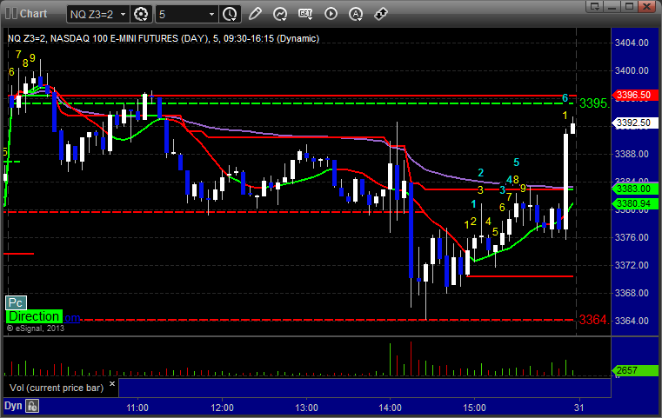The width and height of the screenshot is (662, 418).
Task: Click the cyan 2 count label
Action: click(480, 173)
